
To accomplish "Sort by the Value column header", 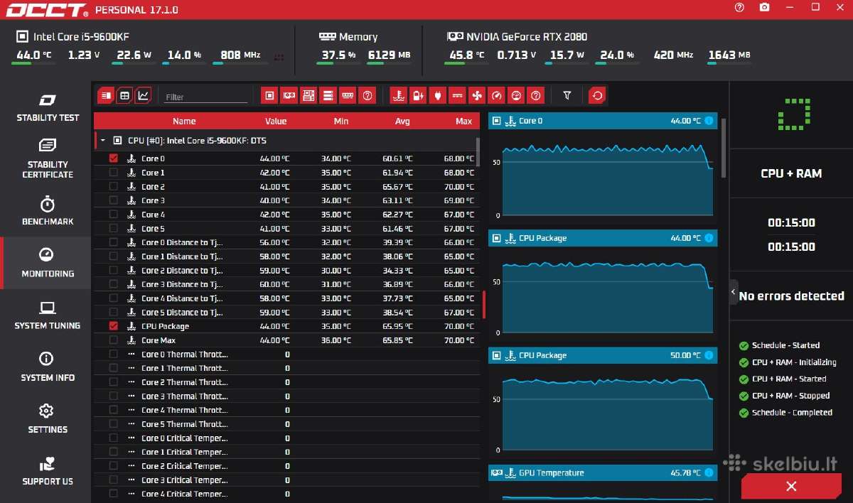I will click(x=276, y=121).
